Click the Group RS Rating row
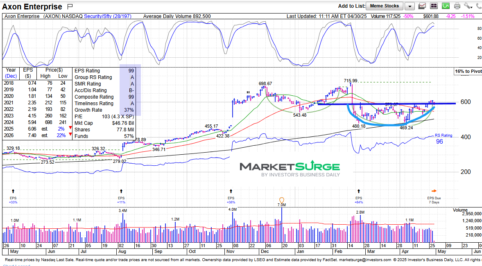This screenshot has width=482, height=266. tap(104, 77)
